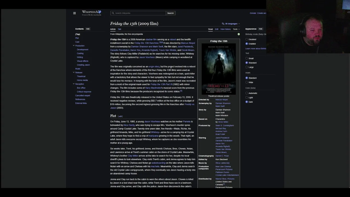The height and width of the screenshot is (197, 350).
Task: Open Learn more about Birthday mode link
Action: 256,49
